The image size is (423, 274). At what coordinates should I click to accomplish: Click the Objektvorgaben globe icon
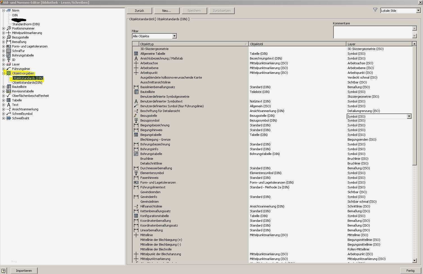[x=9, y=73]
